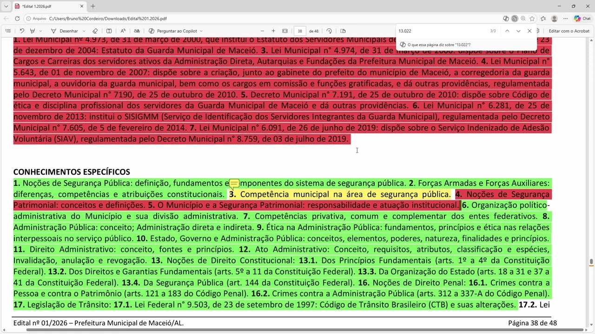Image resolution: width=595 pixels, height=334 pixels.
Task: Start read aloud for the PDF
Action: coord(123,31)
